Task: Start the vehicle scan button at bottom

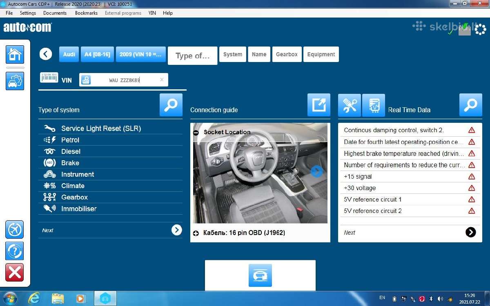Action: (260, 275)
